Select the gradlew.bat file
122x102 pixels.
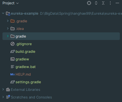(x=26, y=67)
